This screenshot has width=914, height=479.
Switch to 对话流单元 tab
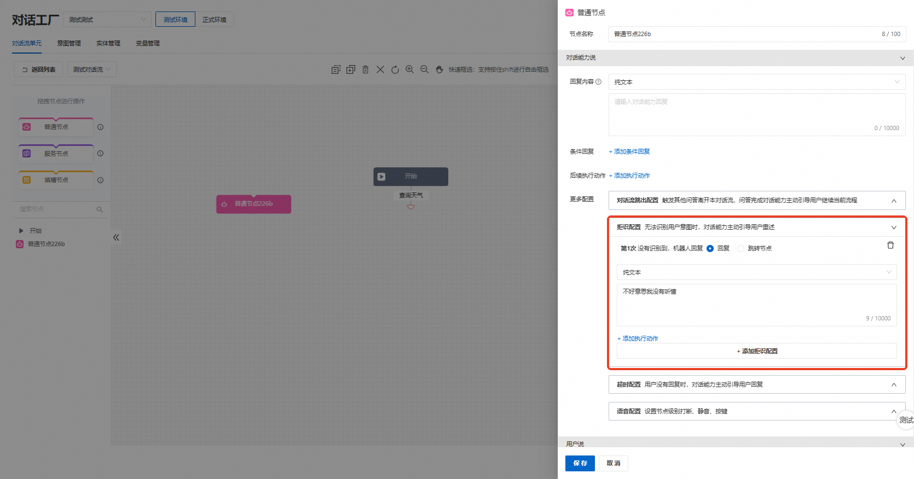click(x=27, y=43)
